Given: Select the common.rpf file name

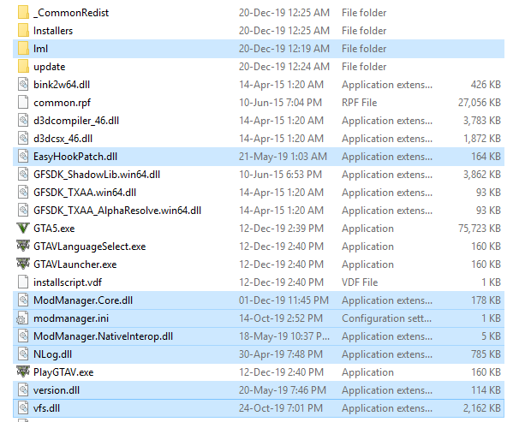Looking at the screenshot, I should point(62,103).
